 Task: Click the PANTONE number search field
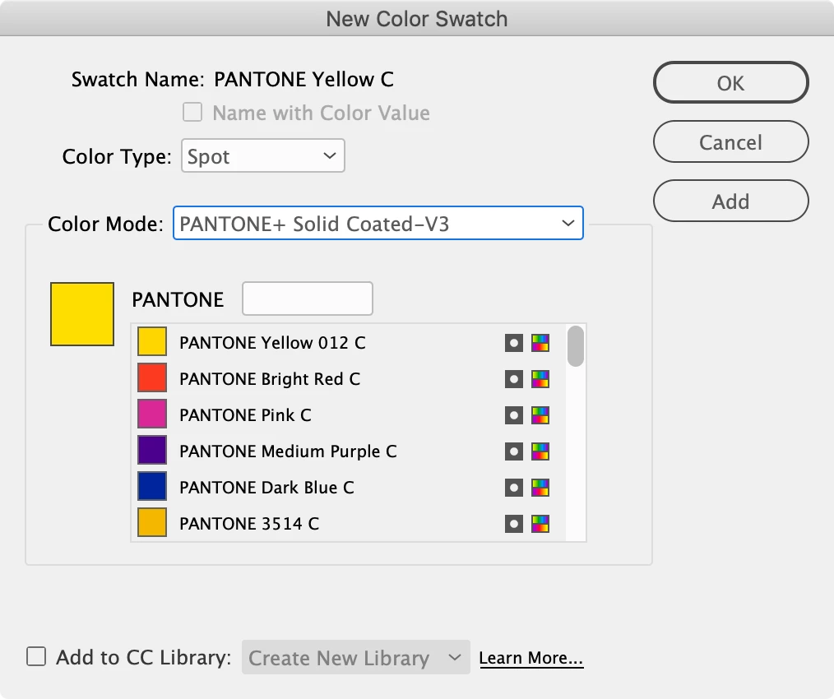pyautogui.click(x=307, y=299)
